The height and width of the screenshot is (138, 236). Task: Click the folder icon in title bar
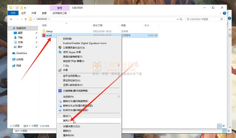tap(11, 8)
